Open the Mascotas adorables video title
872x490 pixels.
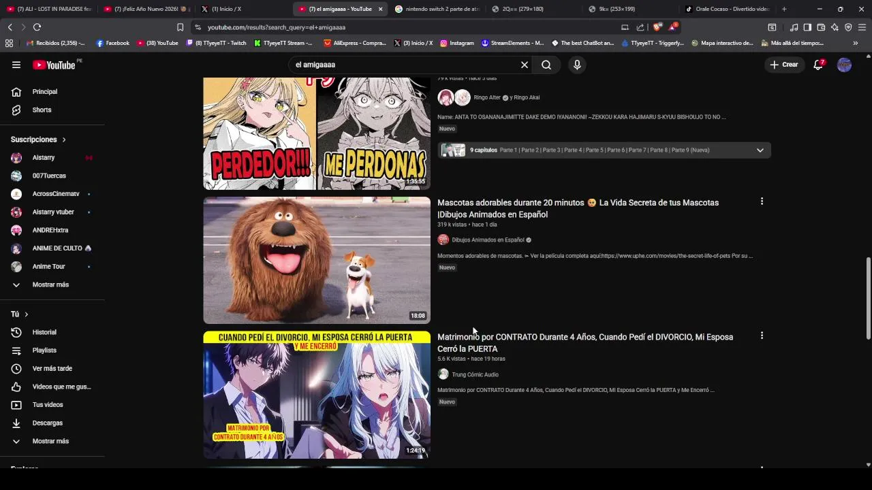coord(578,208)
